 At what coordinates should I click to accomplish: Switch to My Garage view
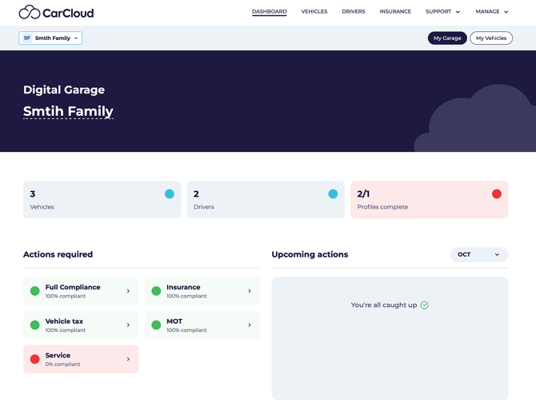point(447,38)
